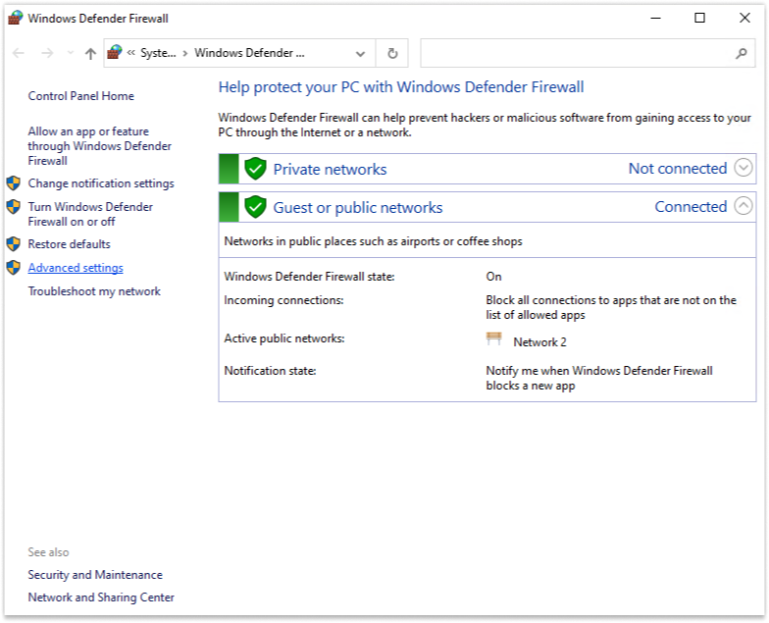Click the breadcrumb separator arrow after Syste...

tap(184, 53)
